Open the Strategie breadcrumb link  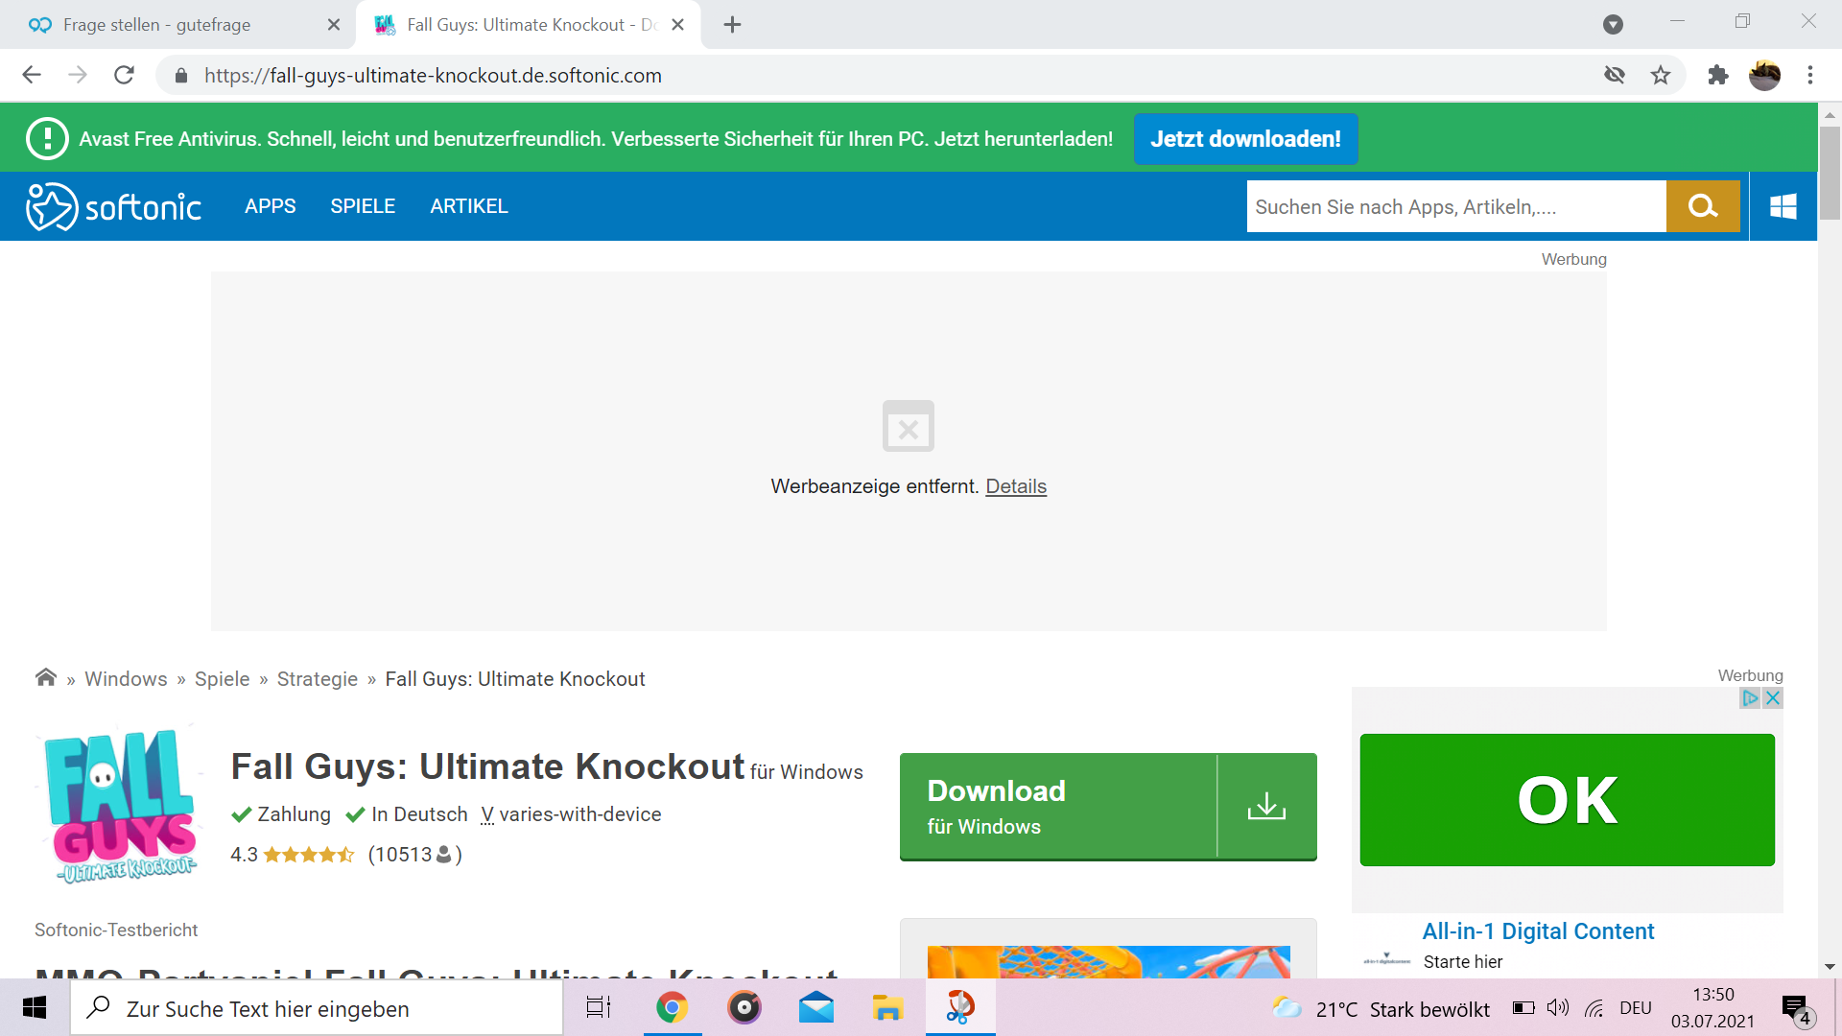pyautogui.click(x=317, y=679)
